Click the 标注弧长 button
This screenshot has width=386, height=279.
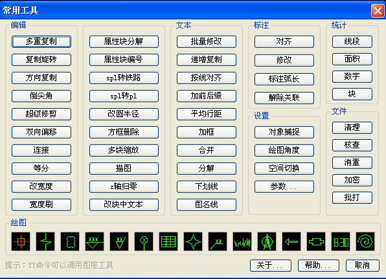[284, 79]
